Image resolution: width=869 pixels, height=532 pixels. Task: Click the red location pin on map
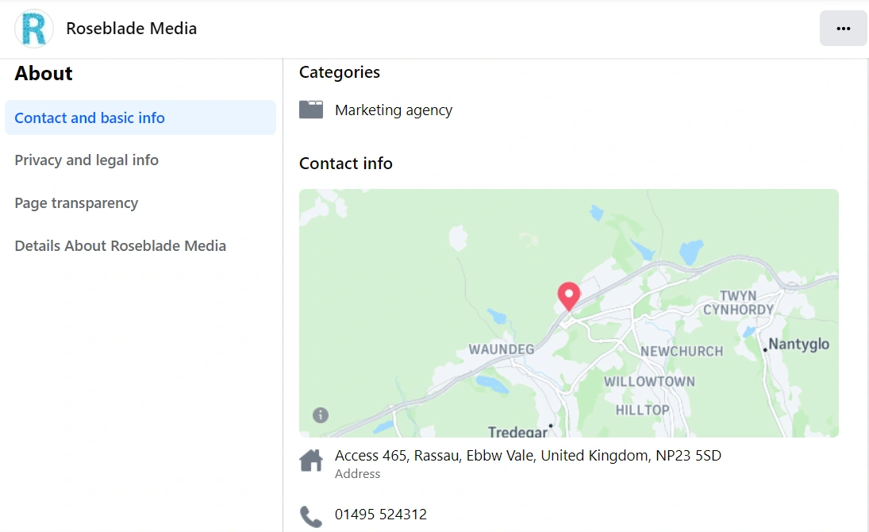tap(568, 295)
